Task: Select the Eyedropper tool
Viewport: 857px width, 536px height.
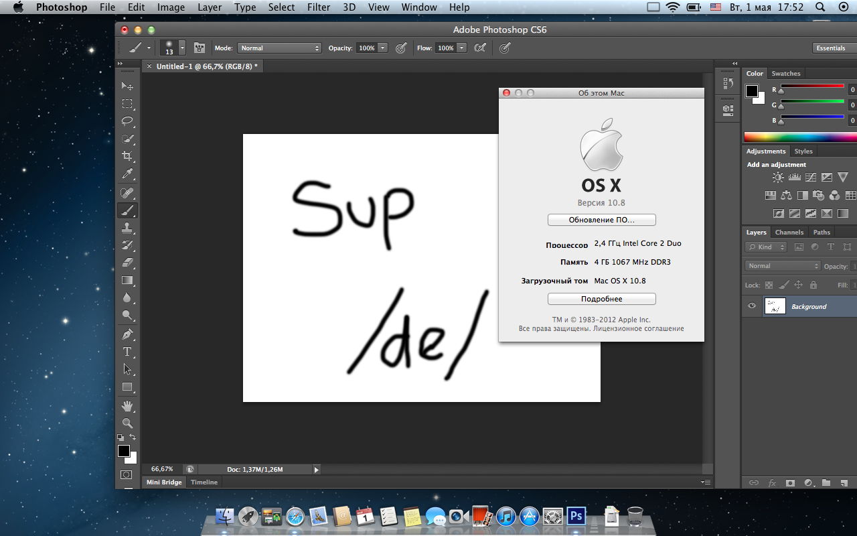Action: 127,174
